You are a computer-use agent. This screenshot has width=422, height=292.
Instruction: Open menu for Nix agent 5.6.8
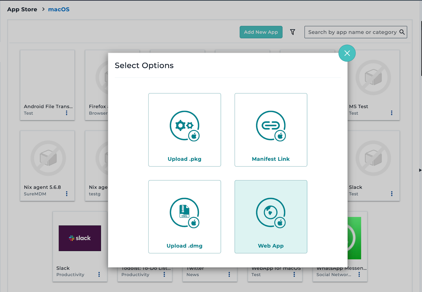[x=67, y=194]
